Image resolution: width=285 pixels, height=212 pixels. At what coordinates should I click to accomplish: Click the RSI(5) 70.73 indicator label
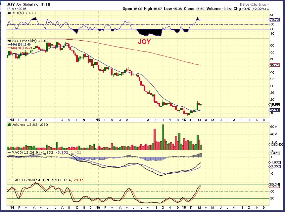24,13
